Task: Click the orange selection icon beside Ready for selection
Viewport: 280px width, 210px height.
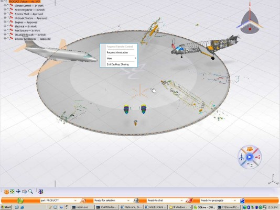Action: click(x=83, y=201)
